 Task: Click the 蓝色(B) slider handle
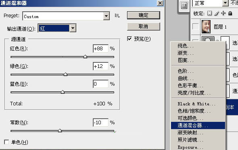[63, 92]
